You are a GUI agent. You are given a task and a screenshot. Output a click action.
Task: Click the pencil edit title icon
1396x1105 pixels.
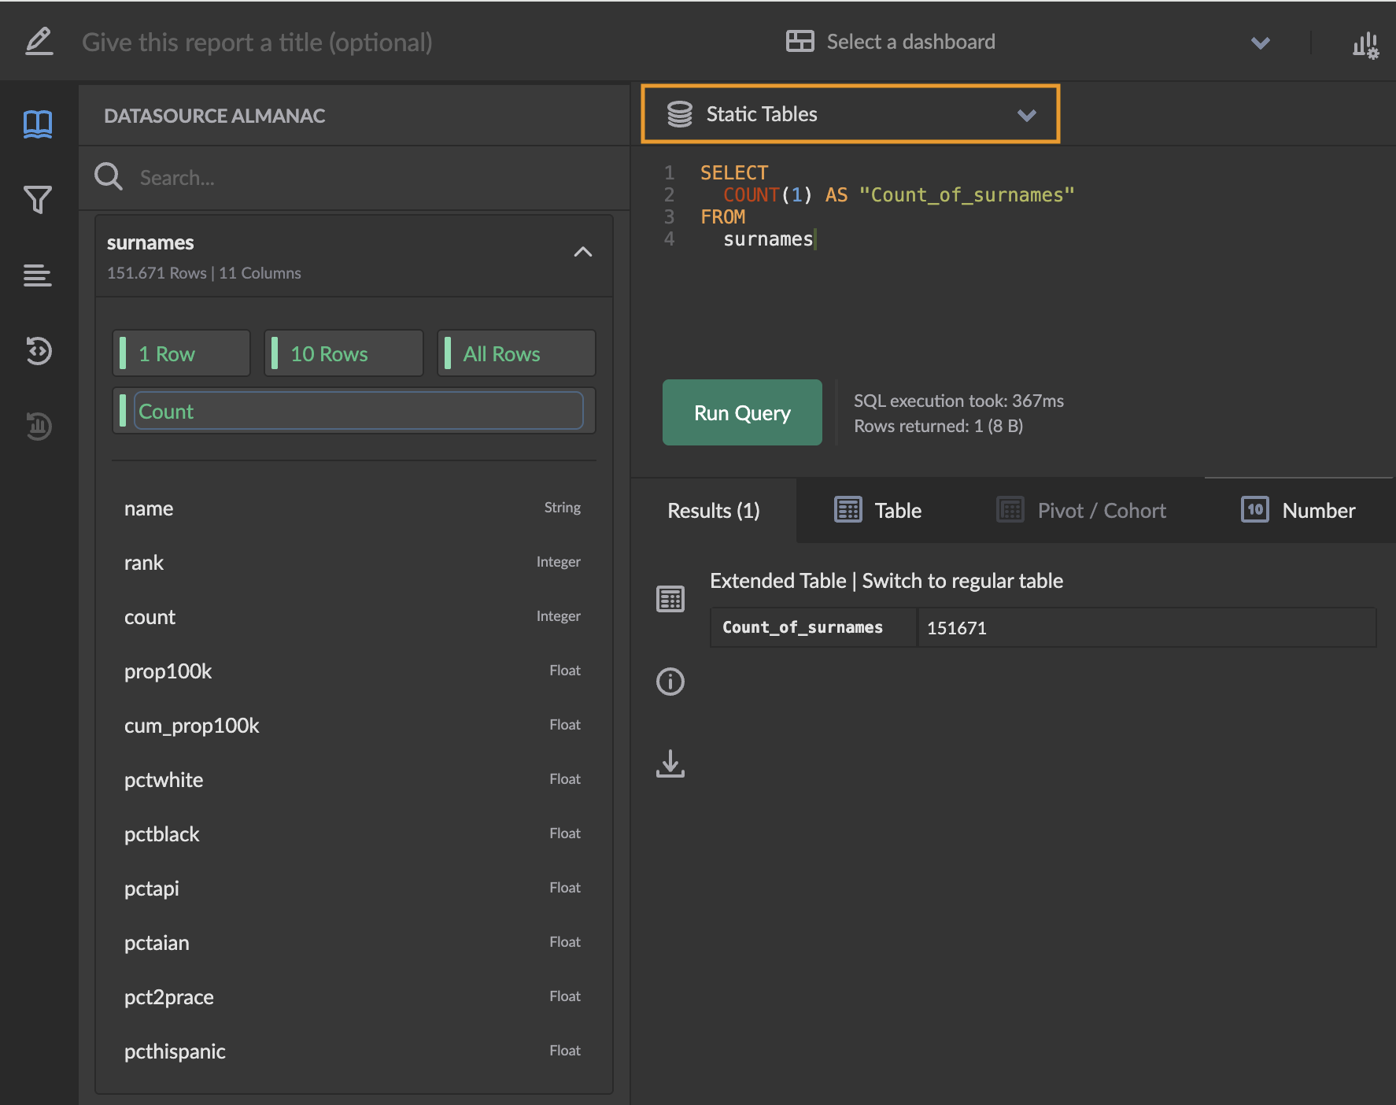tap(39, 42)
